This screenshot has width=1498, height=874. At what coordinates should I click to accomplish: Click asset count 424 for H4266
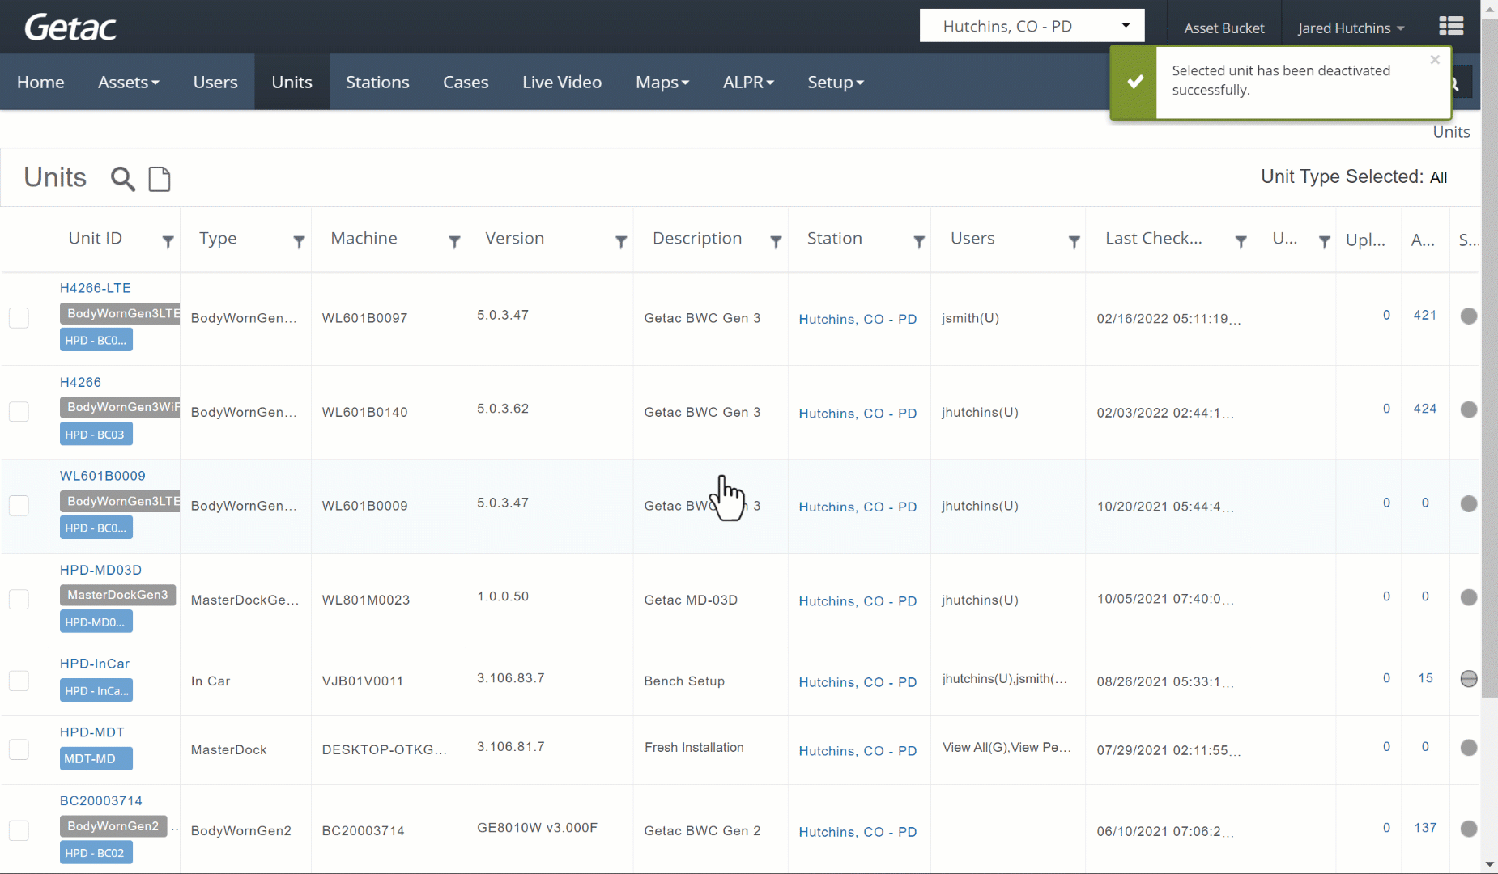pyautogui.click(x=1425, y=409)
